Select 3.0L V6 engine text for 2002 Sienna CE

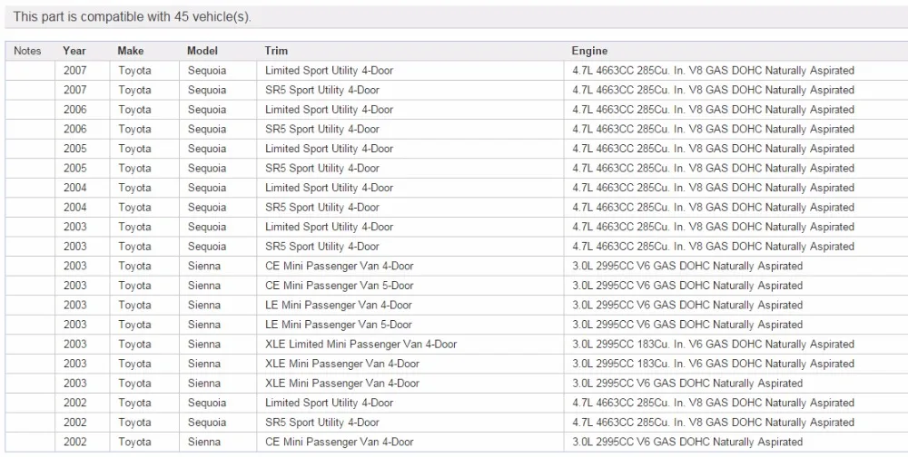coord(687,442)
